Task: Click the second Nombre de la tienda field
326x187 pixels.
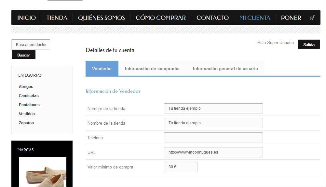Action: 213,123
